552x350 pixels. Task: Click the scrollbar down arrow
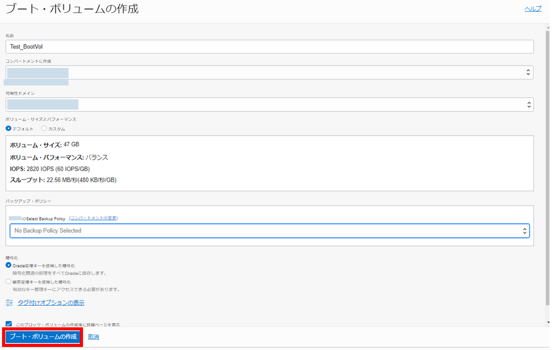[x=548, y=322]
